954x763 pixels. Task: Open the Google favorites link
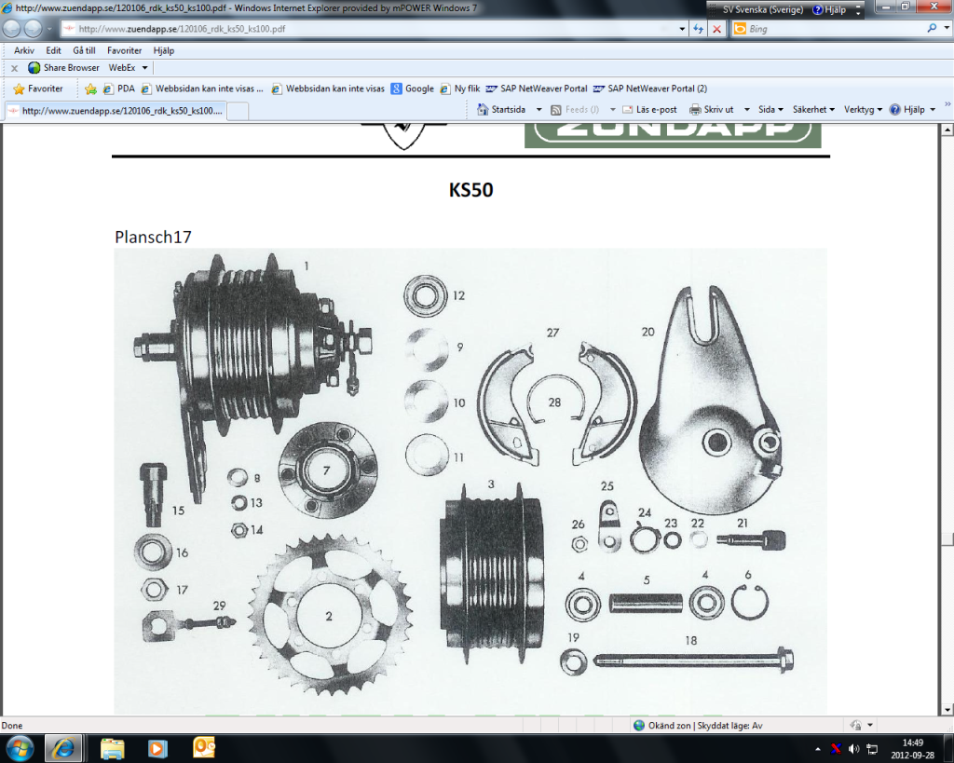[413, 89]
